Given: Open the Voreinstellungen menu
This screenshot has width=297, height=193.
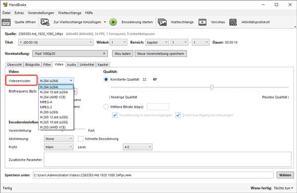Looking at the screenshot, I should (41, 13).
